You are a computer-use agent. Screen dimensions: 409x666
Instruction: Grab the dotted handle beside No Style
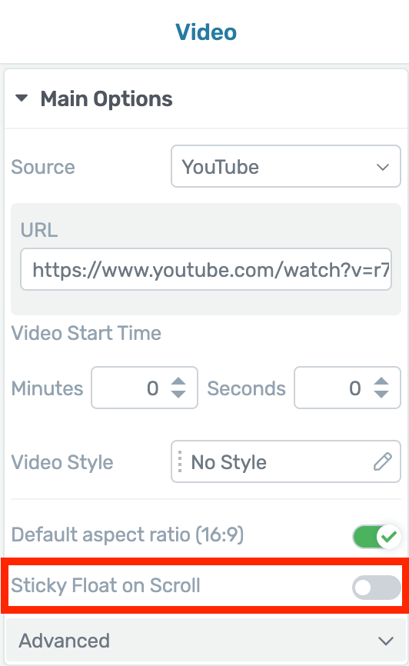pyautogui.click(x=180, y=461)
